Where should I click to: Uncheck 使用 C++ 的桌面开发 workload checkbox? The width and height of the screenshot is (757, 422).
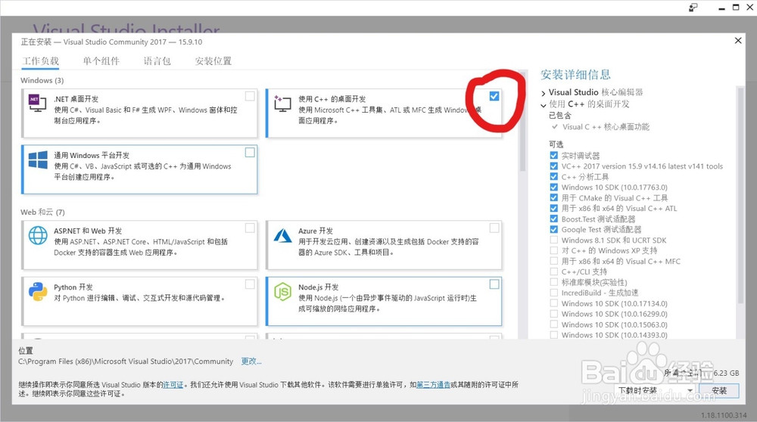click(494, 96)
